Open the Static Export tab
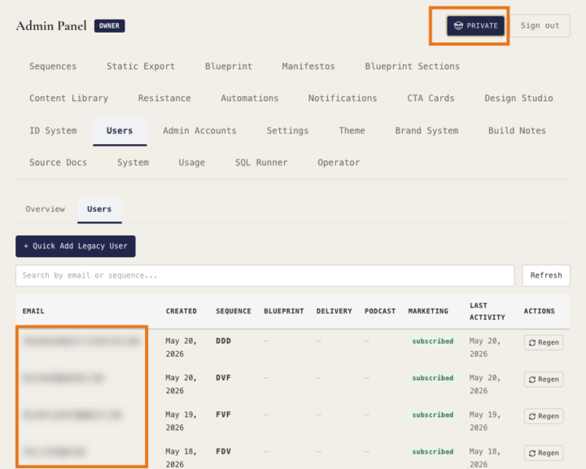The height and width of the screenshot is (469, 586). tap(141, 66)
